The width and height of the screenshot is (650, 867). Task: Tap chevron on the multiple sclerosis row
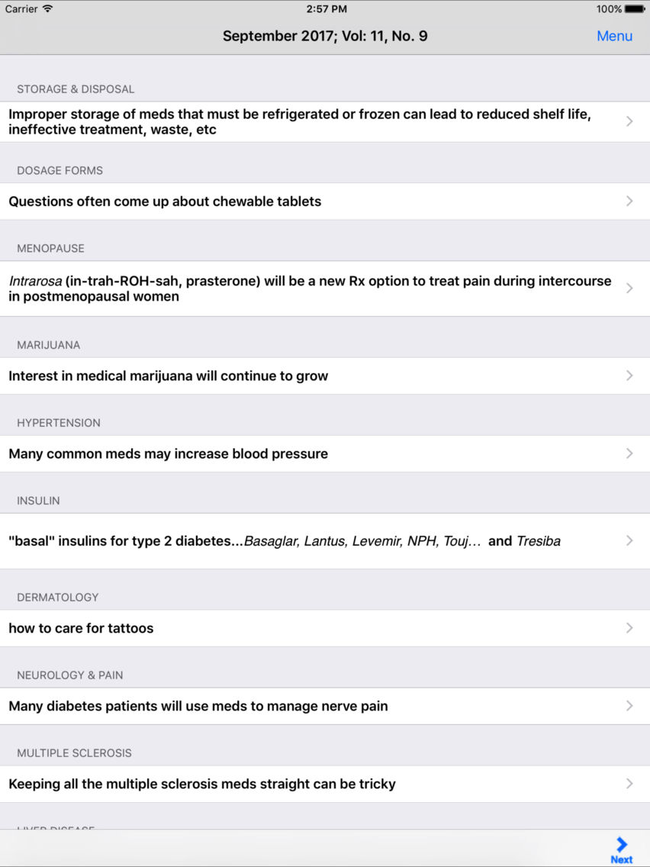click(629, 784)
